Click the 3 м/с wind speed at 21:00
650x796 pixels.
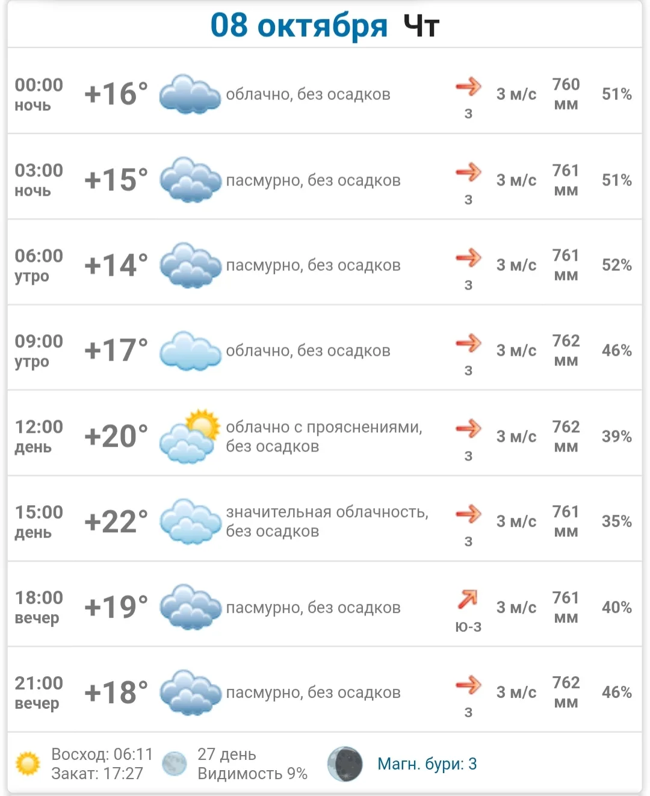516,692
